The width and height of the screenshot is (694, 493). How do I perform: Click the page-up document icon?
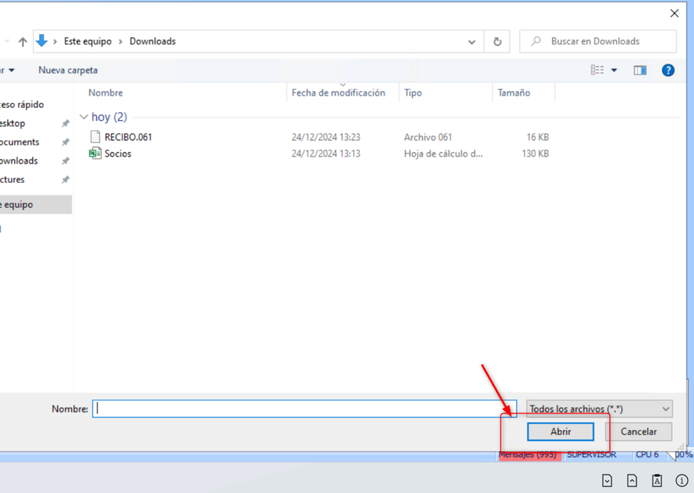[632, 480]
